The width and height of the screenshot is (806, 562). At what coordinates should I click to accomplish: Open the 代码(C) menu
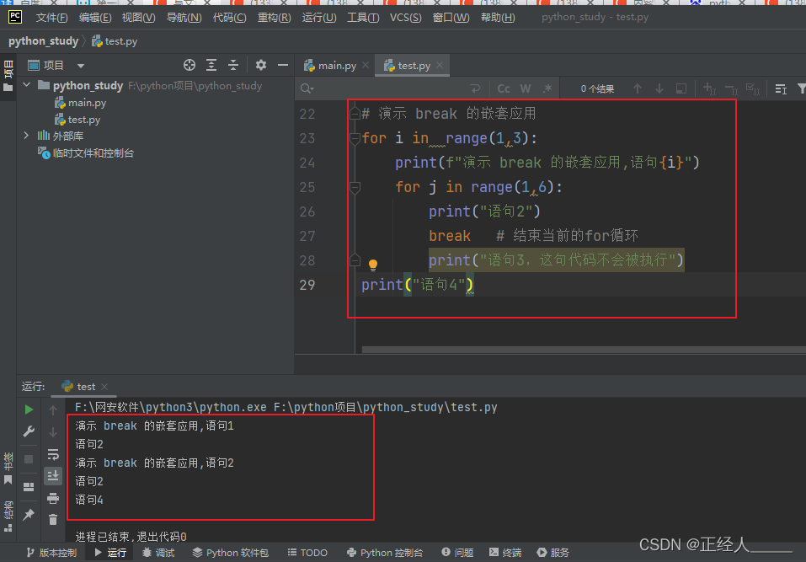(x=229, y=18)
